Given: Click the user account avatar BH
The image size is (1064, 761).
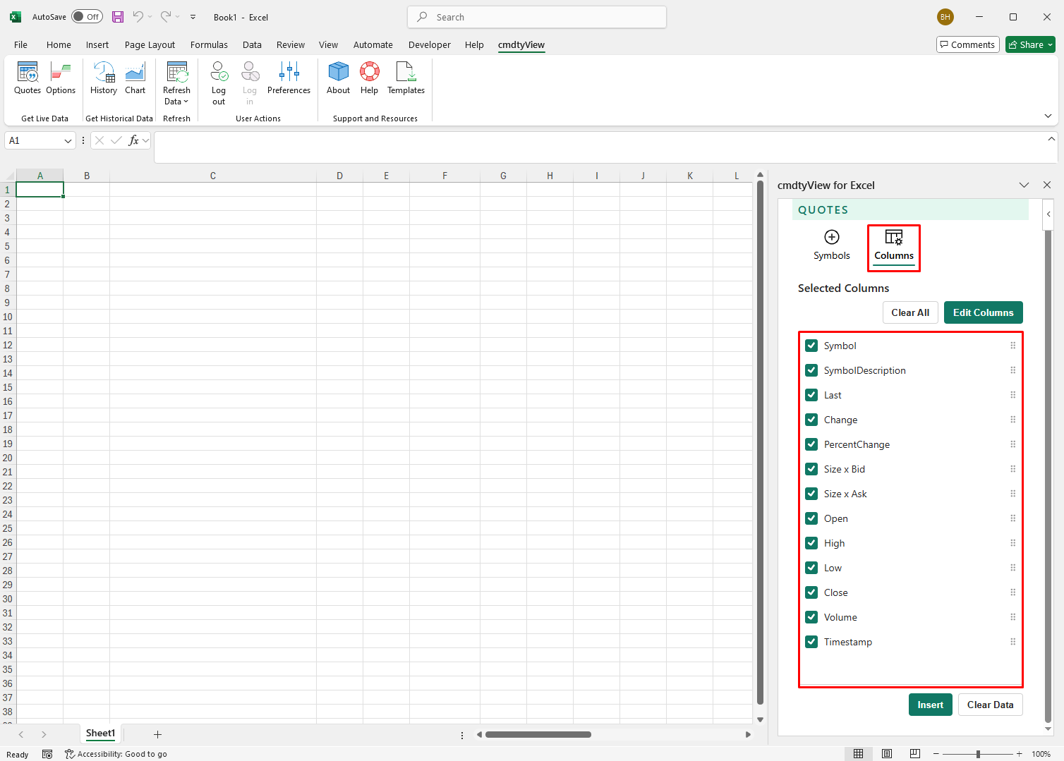Looking at the screenshot, I should 945,17.
